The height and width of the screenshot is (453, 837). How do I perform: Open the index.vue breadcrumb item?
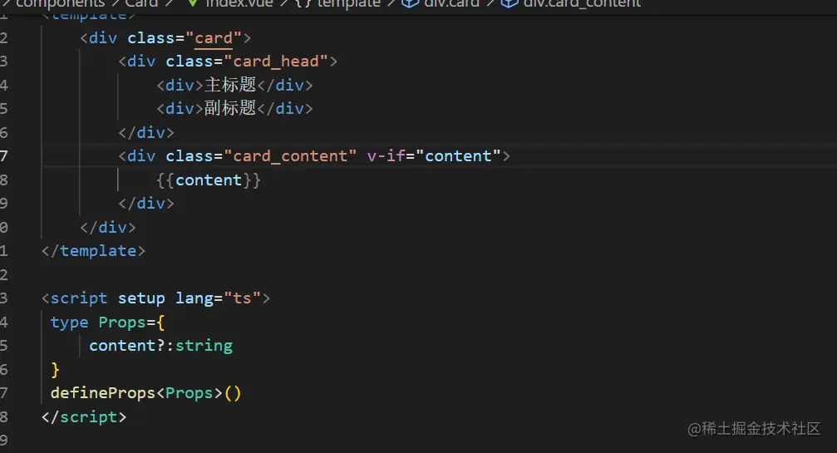(239, 3)
